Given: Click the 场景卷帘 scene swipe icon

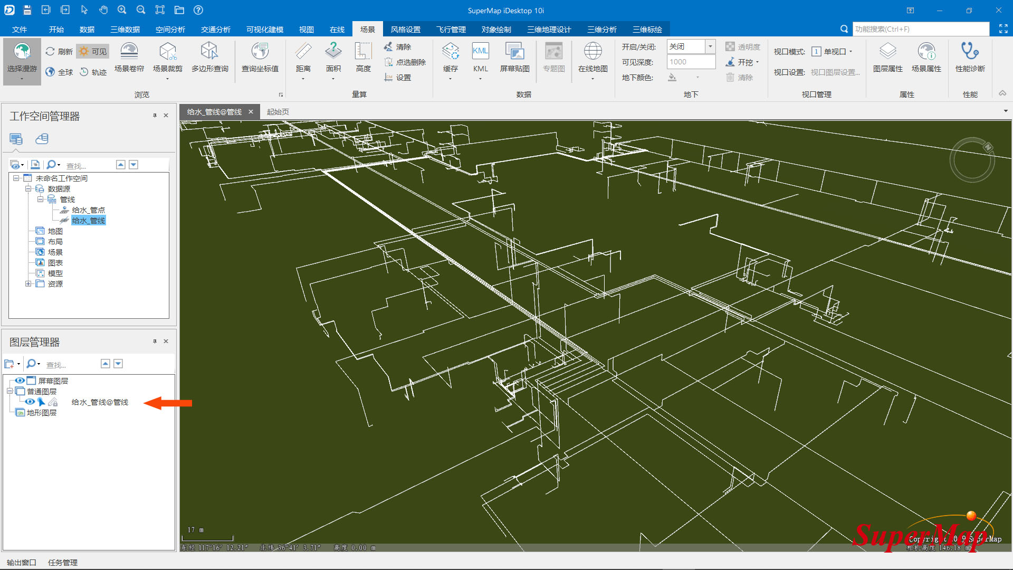Looking at the screenshot, I should (129, 52).
